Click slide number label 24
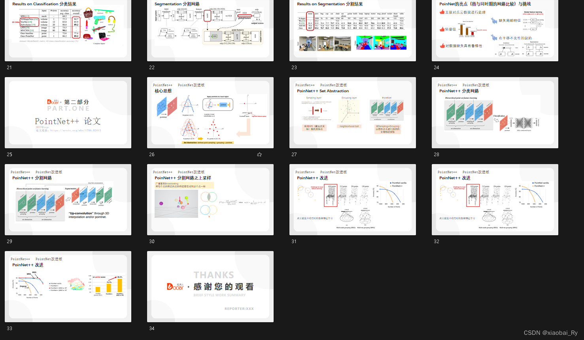The image size is (584, 340). click(x=437, y=68)
